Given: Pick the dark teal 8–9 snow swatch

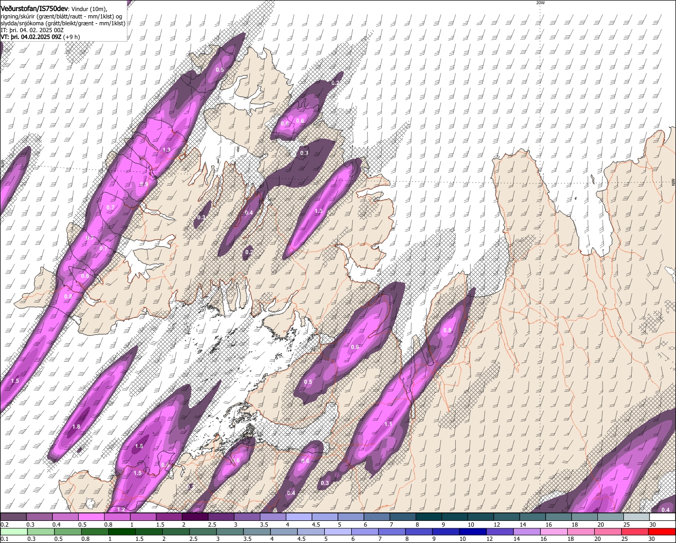Looking at the screenshot, I should tap(428, 517).
